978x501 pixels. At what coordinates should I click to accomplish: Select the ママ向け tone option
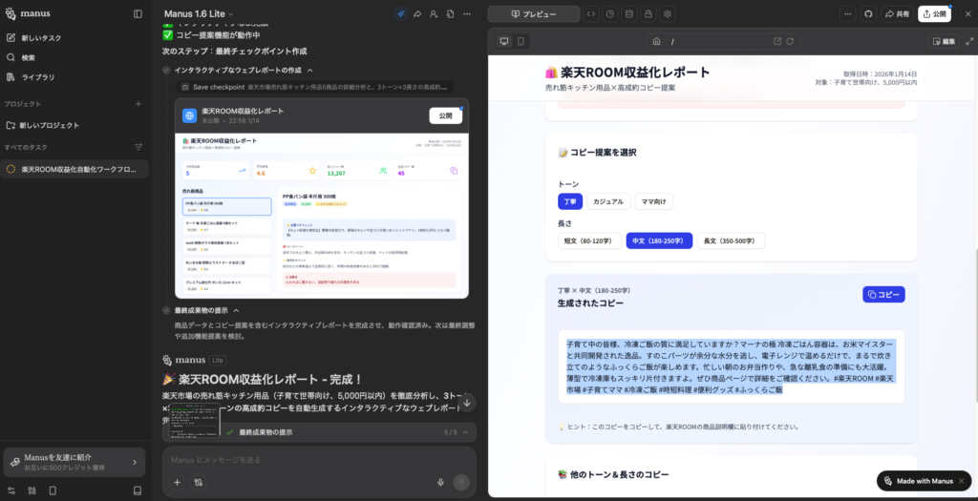tap(653, 201)
